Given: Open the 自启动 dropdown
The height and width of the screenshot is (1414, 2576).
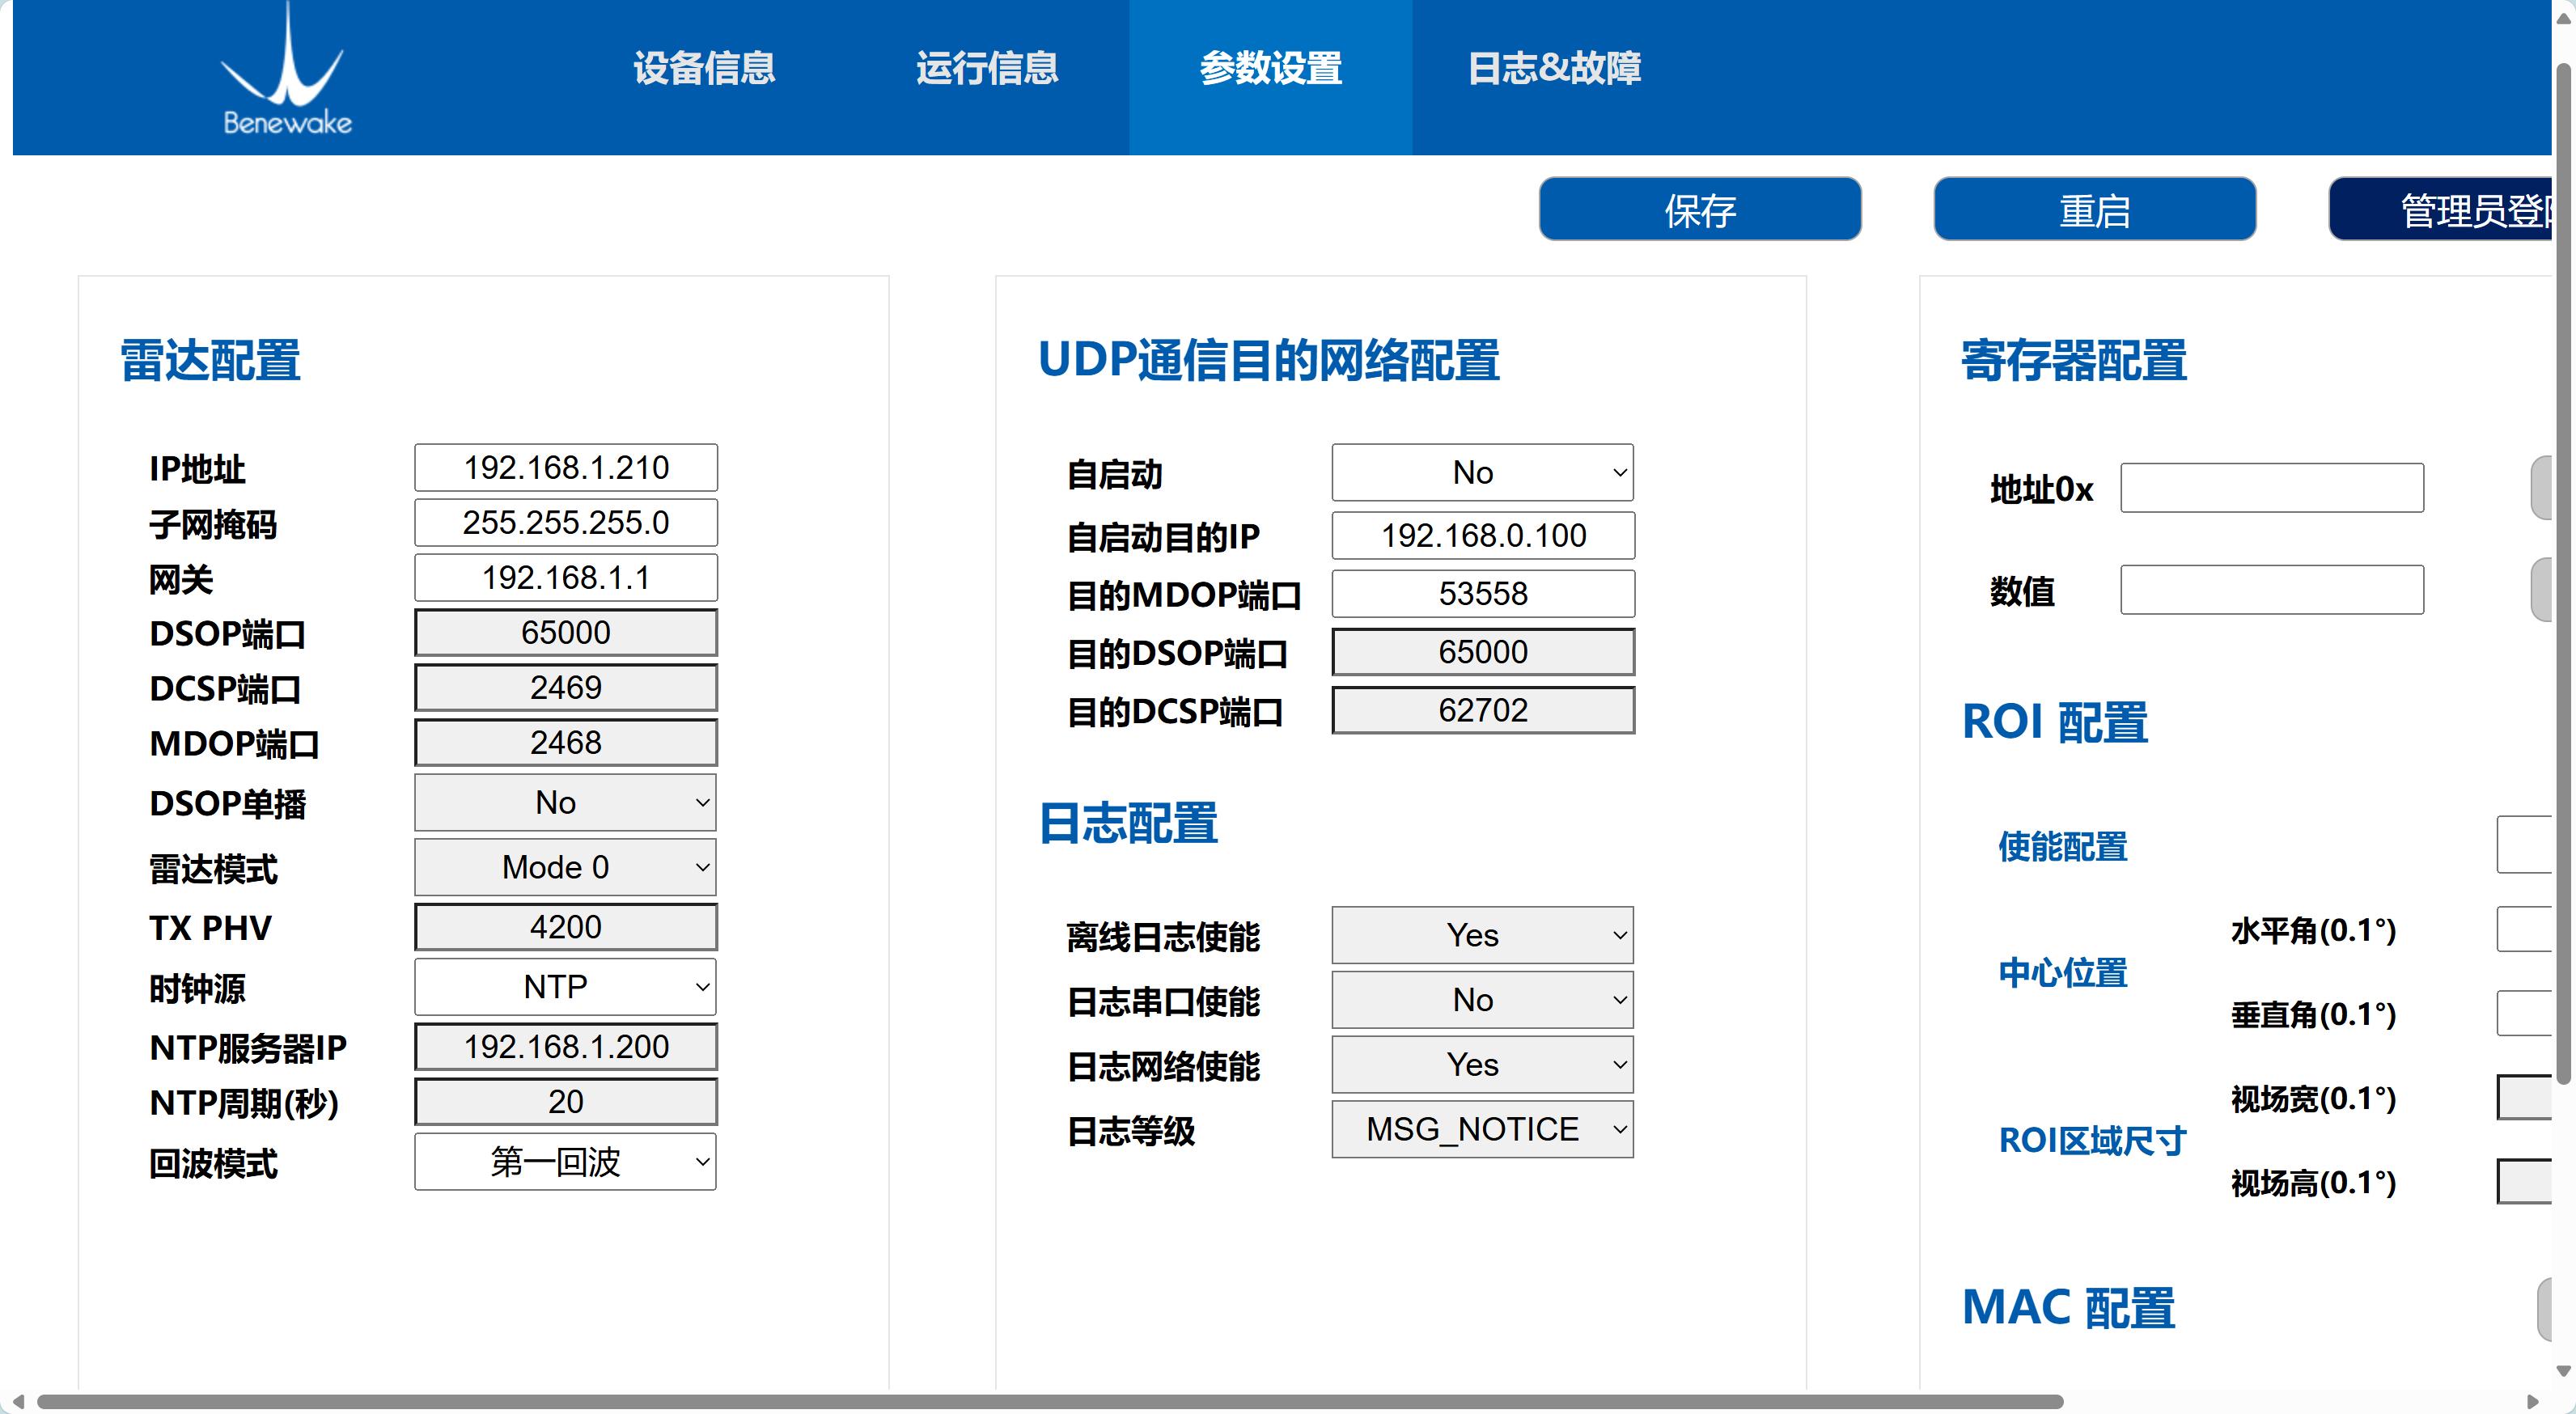Looking at the screenshot, I should (x=1482, y=472).
